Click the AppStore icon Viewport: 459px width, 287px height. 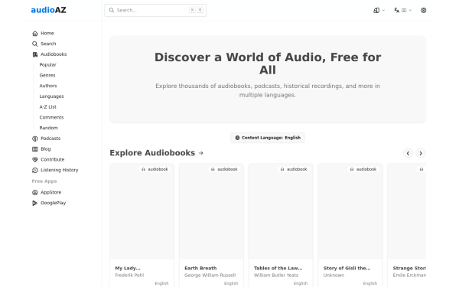[x=35, y=193]
